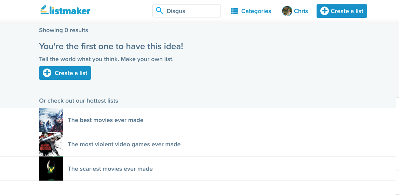Click the listmaker pencil logo icon
This screenshot has width=399, height=195.
click(44, 10)
